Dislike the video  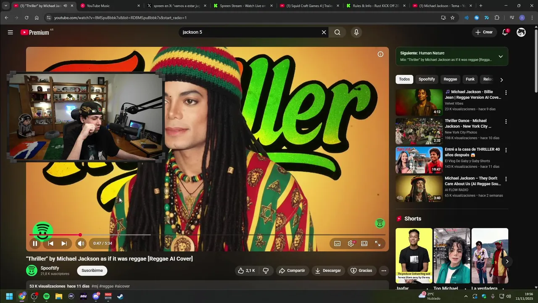(x=266, y=271)
